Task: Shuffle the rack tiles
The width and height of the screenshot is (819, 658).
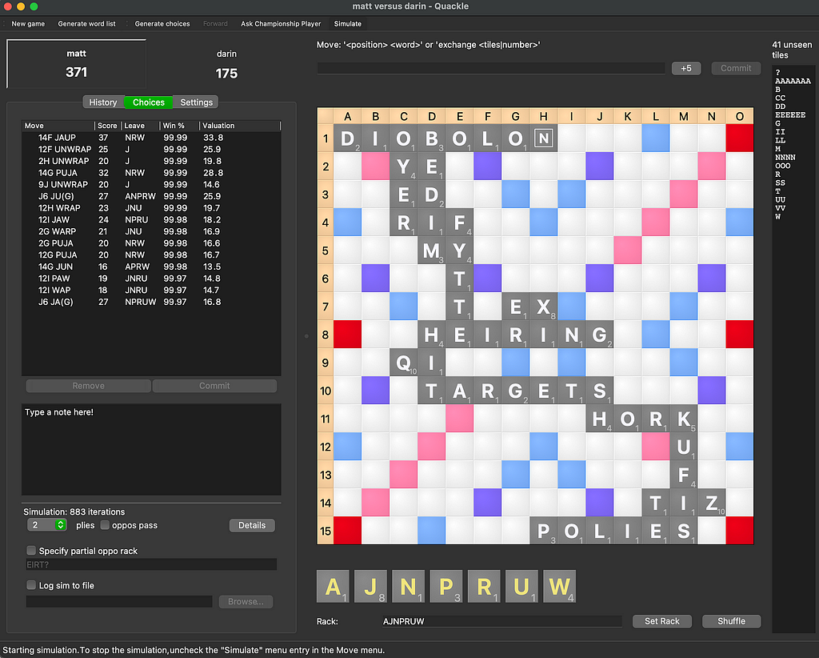Action: pos(731,621)
